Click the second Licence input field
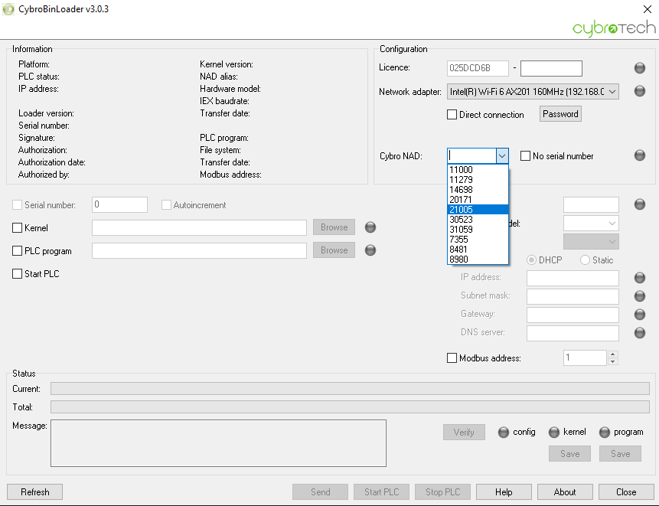 (551, 68)
